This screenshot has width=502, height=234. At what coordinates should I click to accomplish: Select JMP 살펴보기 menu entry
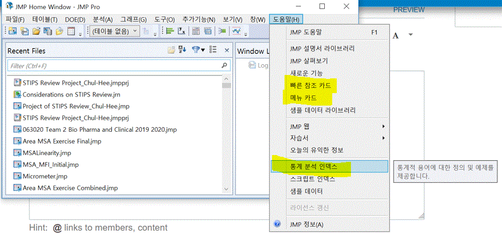click(330, 61)
